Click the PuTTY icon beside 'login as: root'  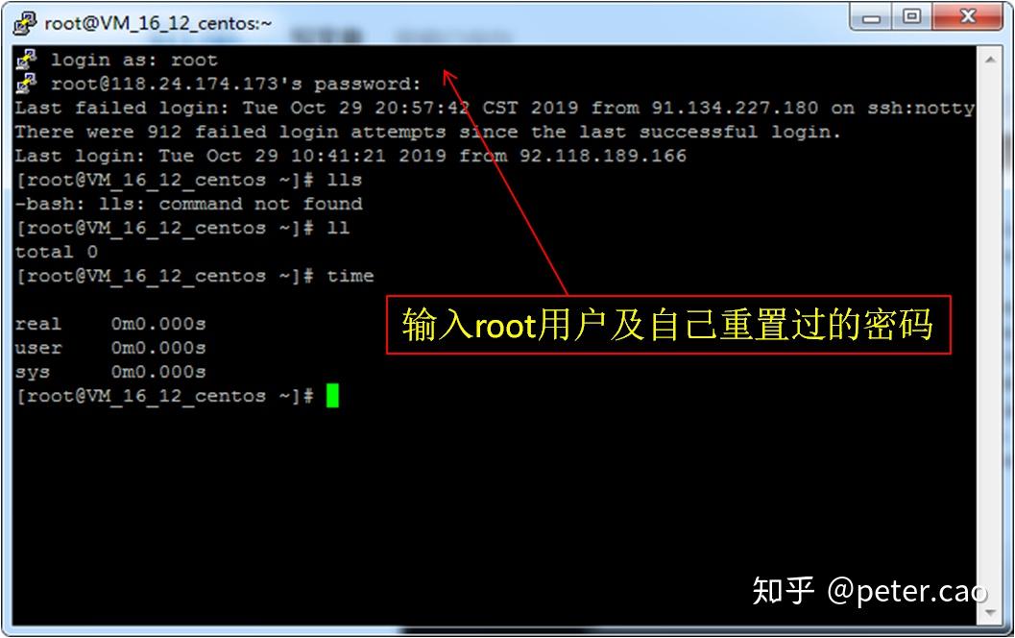(26, 59)
